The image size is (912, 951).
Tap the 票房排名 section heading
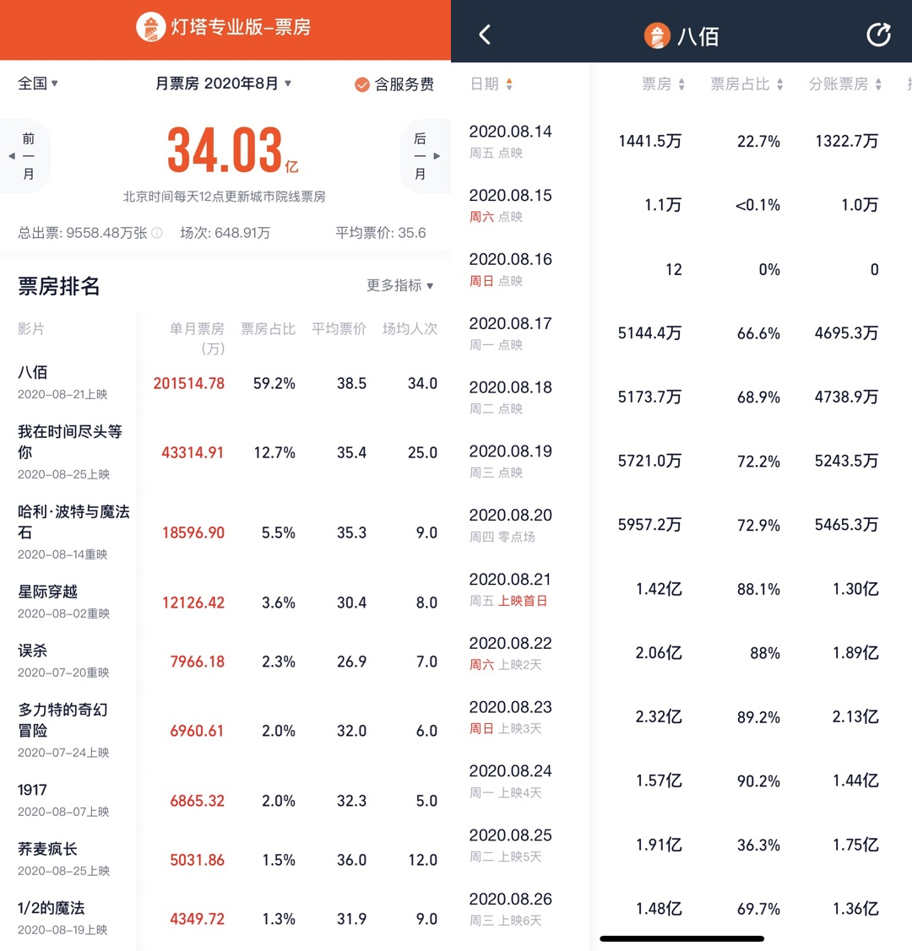59,286
